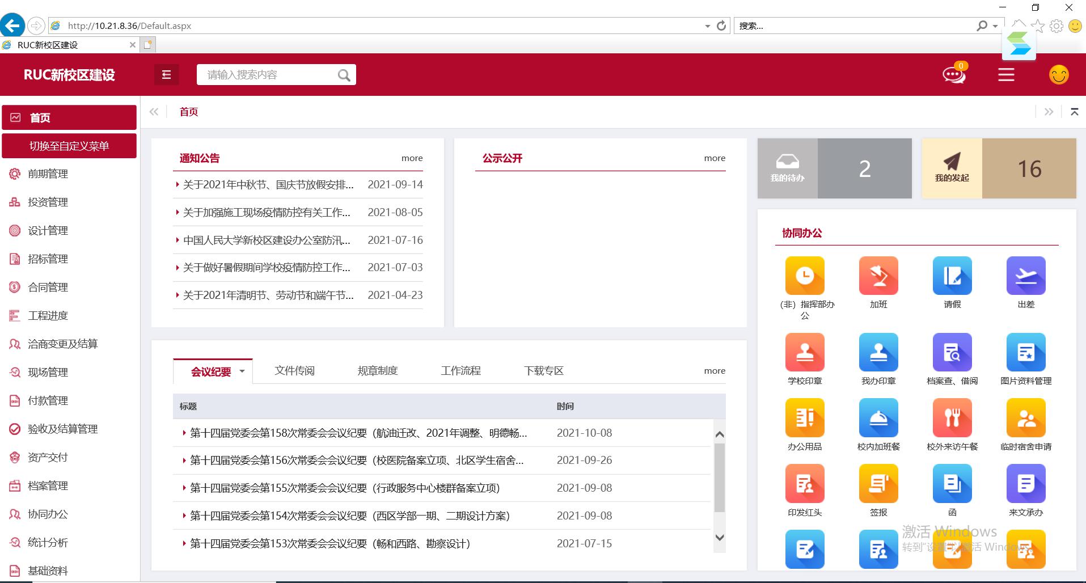
Task: Open the hamburger menu in the header
Action: coord(1006,75)
